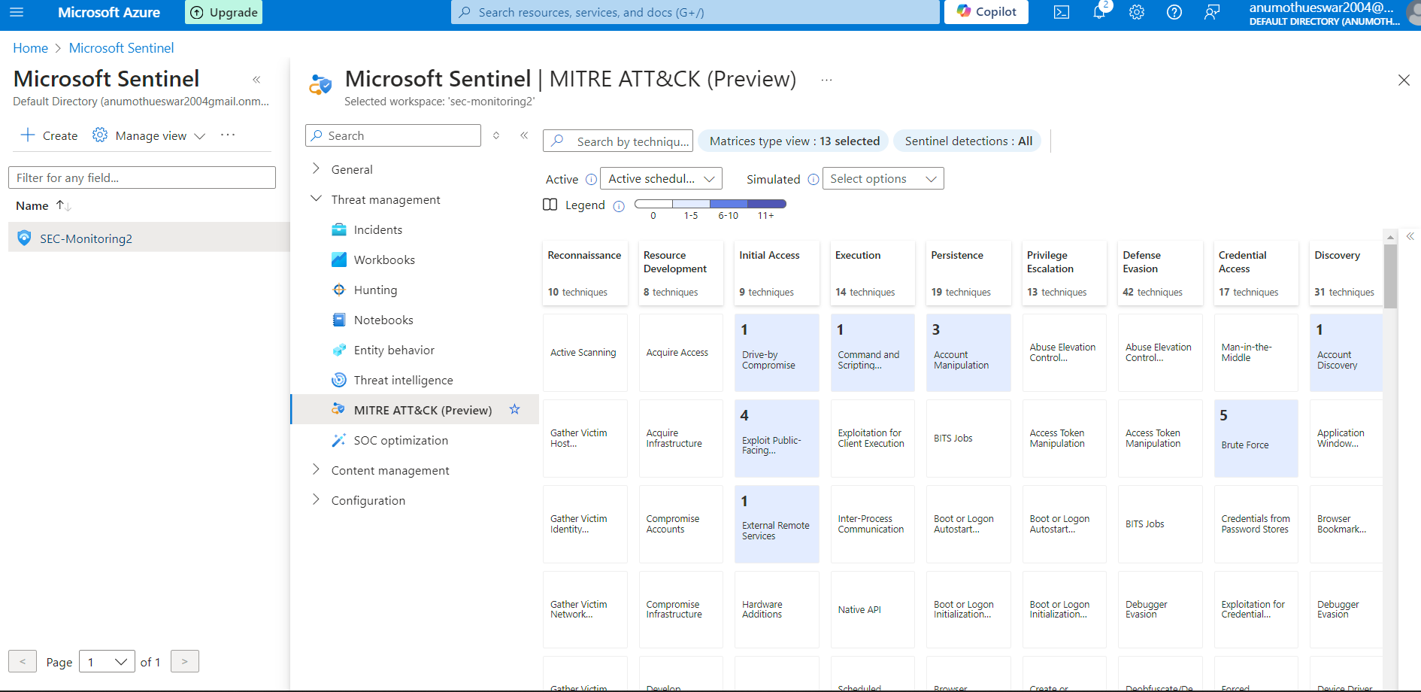Open the Drive-by Compromise technique card
Viewport: 1421px width, 692px height.
point(777,352)
